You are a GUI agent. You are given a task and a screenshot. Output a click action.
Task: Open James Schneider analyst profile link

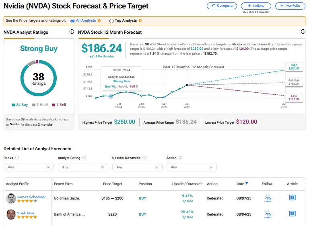(x=31, y=197)
